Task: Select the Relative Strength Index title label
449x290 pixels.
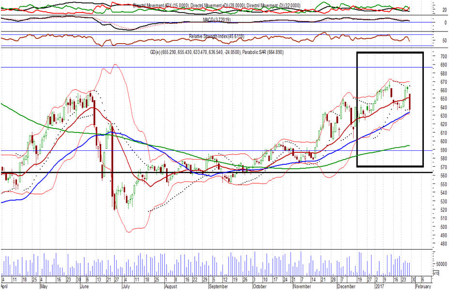Action: (x=217, y=36)
